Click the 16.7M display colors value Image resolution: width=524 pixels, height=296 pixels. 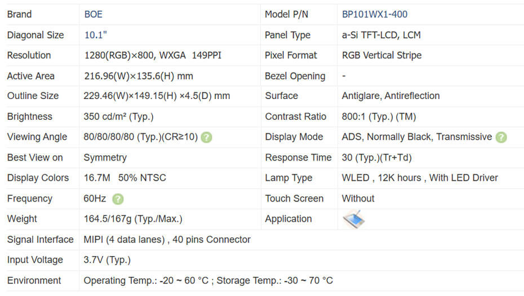[x=125, y=178]
